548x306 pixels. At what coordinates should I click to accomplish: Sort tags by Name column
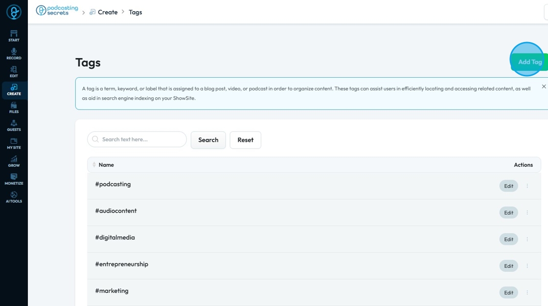pyautogui.click(x=94, y=165)
